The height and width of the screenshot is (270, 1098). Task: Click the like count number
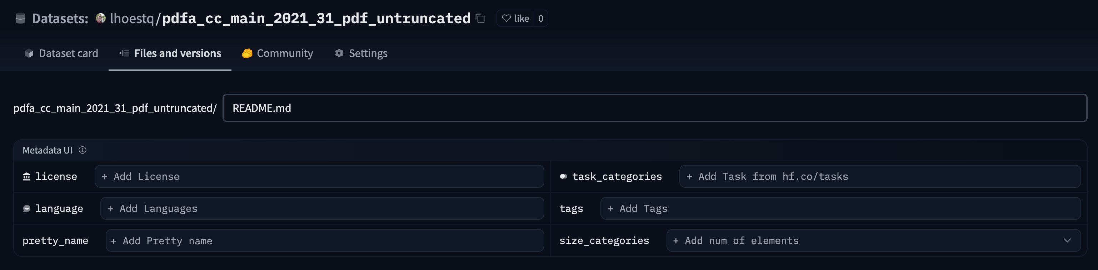[x=541, y=18]
